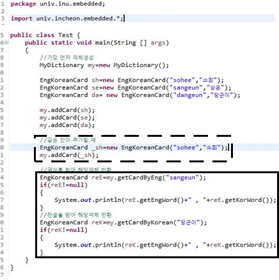Click the 'if(reE!=null)' condition
The image size is (279, 280).
pyautogui.click(x=63, y=185)
